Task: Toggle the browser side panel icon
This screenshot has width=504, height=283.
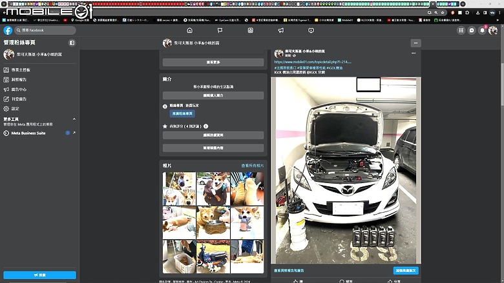Action: coord(485,12)
